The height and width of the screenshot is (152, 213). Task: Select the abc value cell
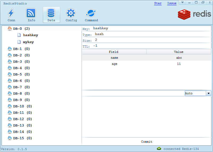179,58
